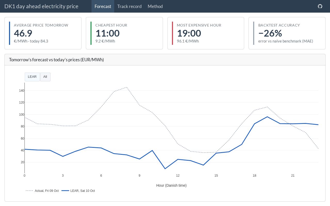This screenshot has width=330, height=206.
Task: Open the GitHub repository icon
Action: (320, 6)
